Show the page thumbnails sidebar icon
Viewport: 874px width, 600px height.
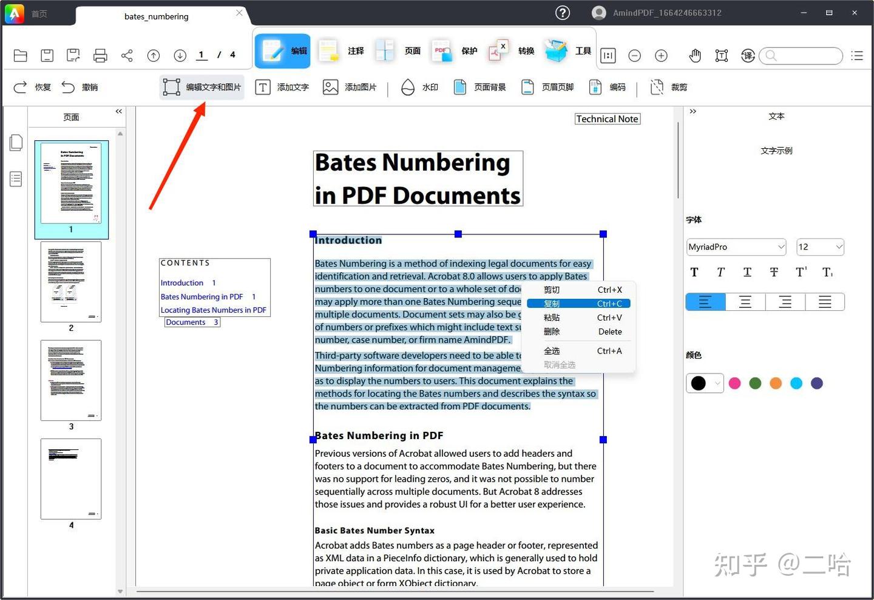click(16, 143)
